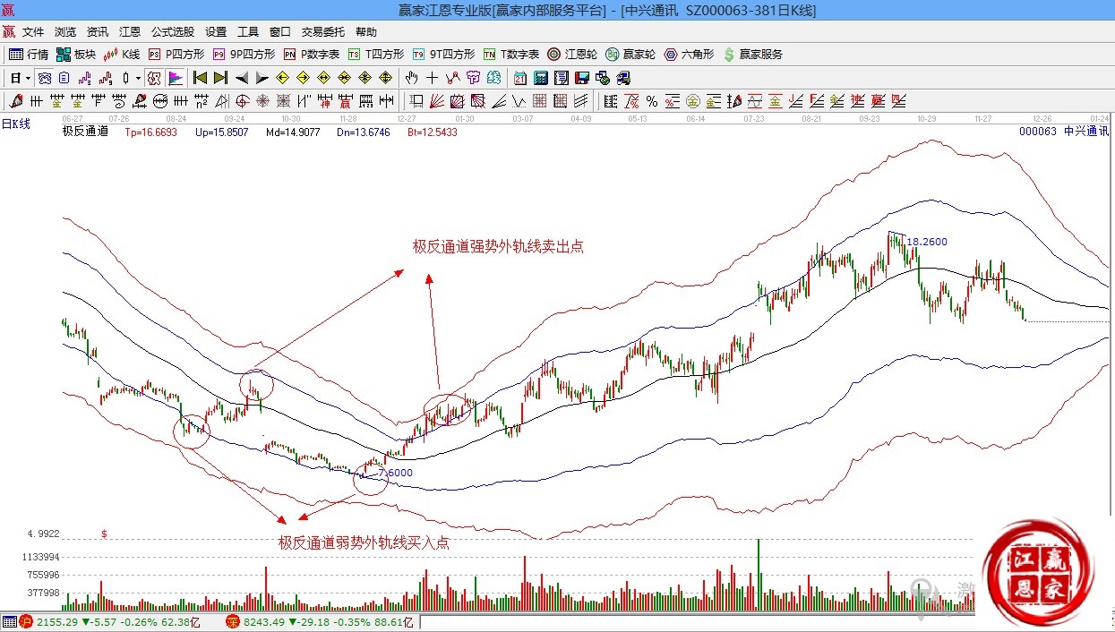Click the 行情 quotes button
Viewport: 1115px width, 632px height.
29,55
